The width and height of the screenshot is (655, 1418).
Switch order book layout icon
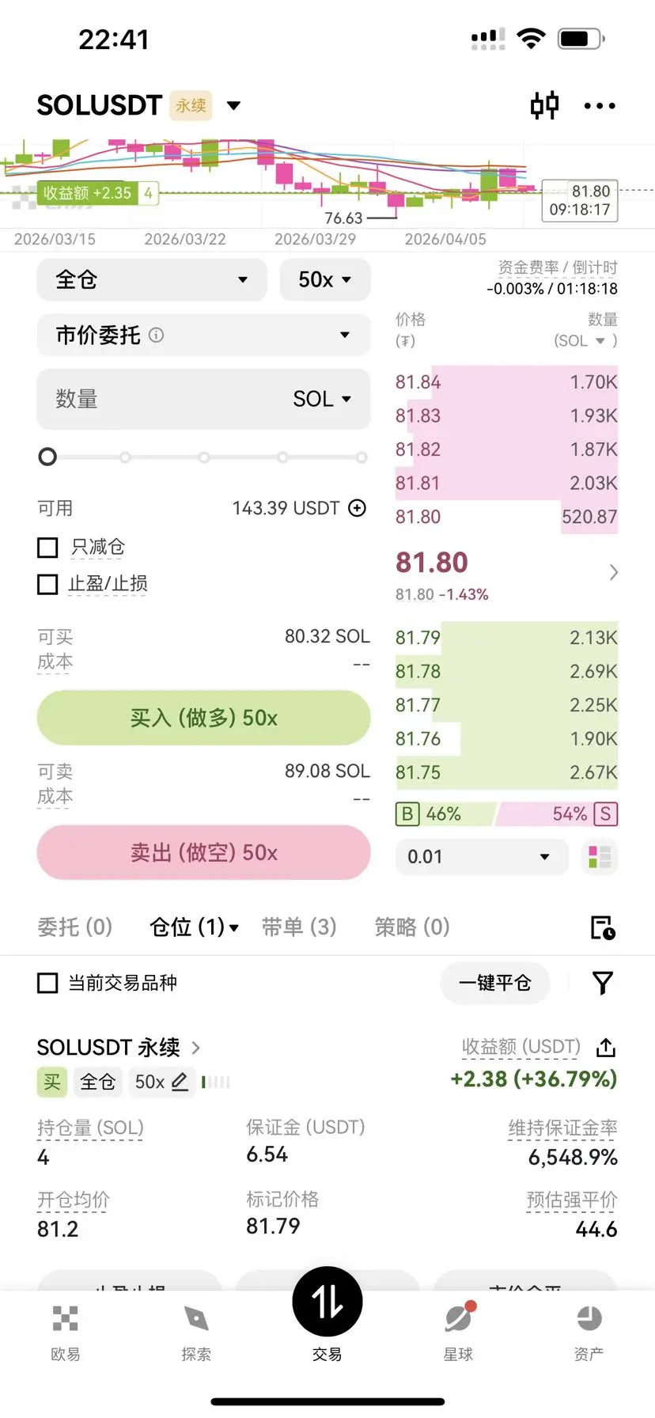coord(600,857)
